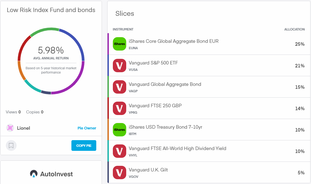Open the Vanguard S&P 500 ETF slice name
The image size is (311, 184).
tap(153, 63)
